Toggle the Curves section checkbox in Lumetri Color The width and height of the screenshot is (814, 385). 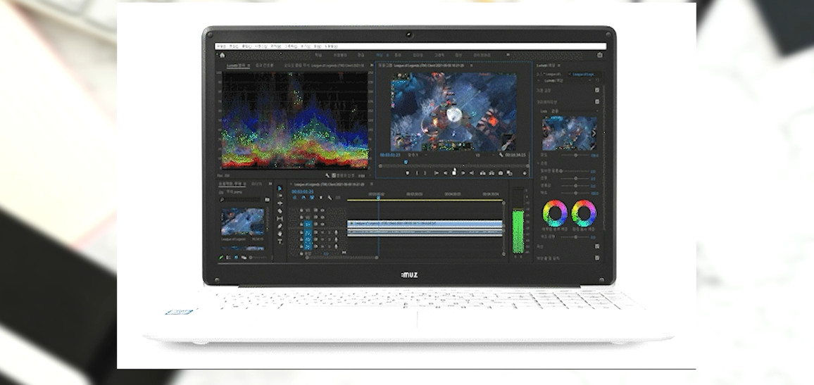coord(598,246)
